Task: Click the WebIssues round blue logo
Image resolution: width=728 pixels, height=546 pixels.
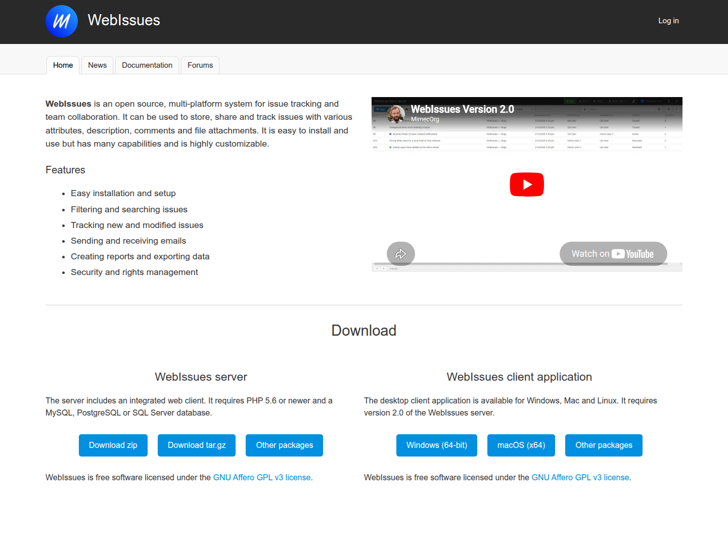Action: pyautogui.click(x=62, y=21)
